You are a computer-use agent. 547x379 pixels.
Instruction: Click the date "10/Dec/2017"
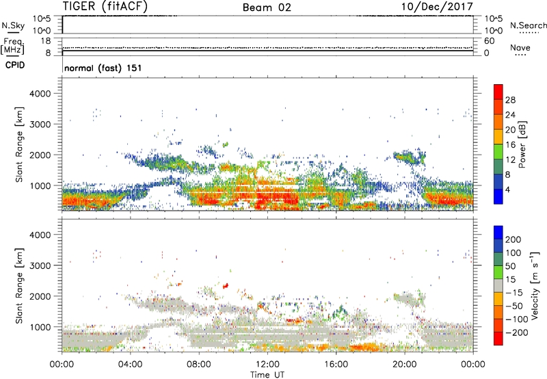pyautogui.click(x=437, y=6)
